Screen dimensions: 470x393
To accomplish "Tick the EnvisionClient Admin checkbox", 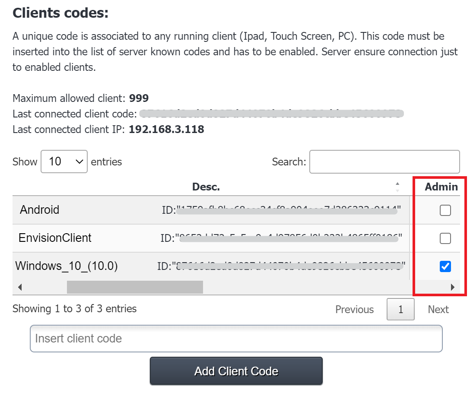I will click(445, 238).
